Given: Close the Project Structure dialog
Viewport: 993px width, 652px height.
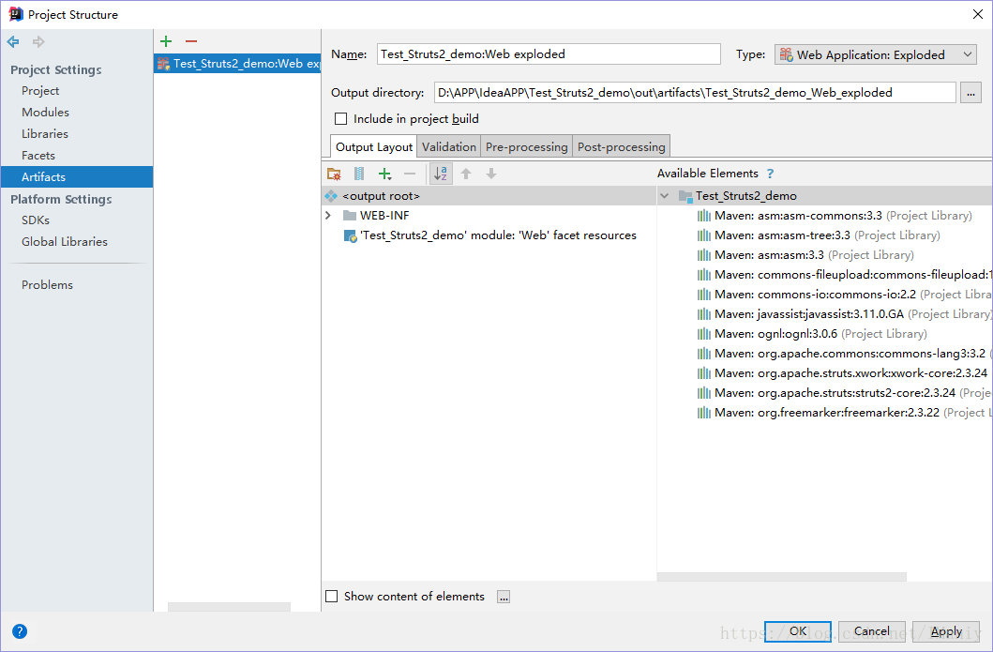Looking at the screenshot, I should pos(977,14).
